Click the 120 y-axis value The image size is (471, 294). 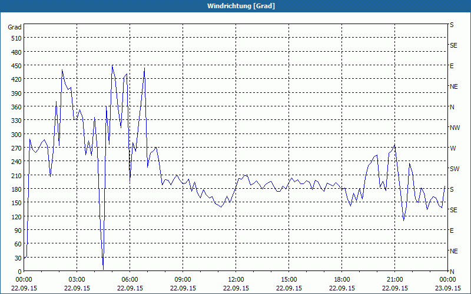(17, 216)
